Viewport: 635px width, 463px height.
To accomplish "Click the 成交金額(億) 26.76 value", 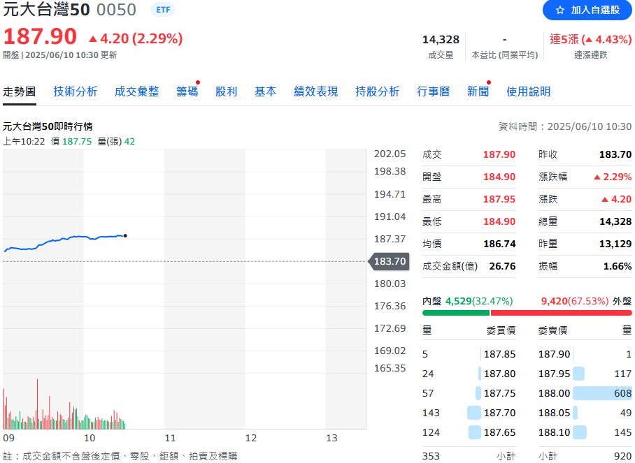I will tap(502, 266).
